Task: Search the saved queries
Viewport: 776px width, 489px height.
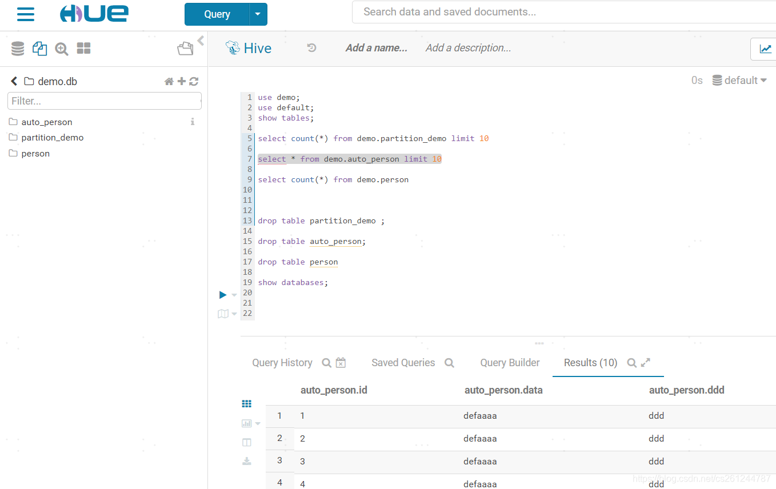Action: 449,363
